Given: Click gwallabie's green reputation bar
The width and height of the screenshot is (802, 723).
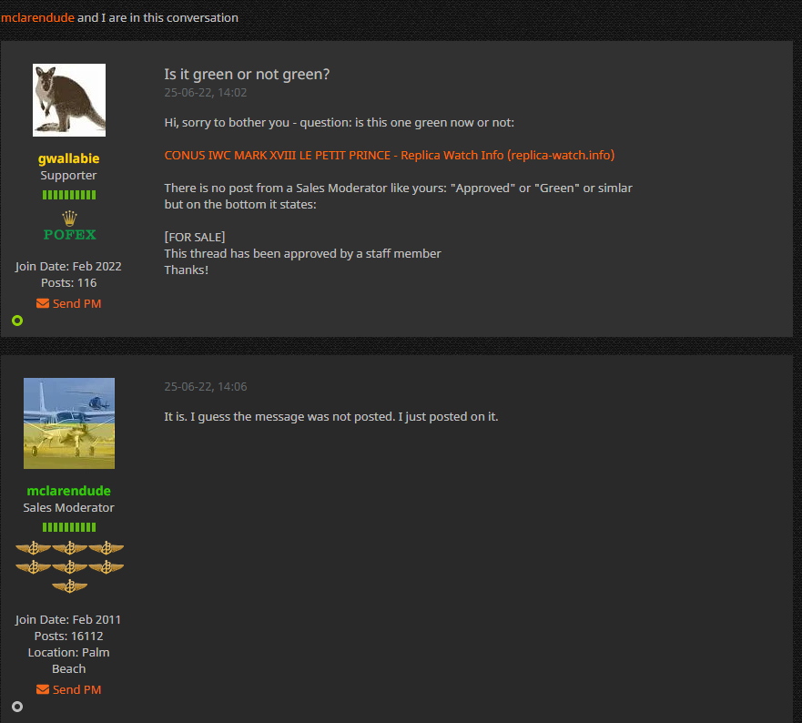Looking at the screenshot, I should [69, 195].
